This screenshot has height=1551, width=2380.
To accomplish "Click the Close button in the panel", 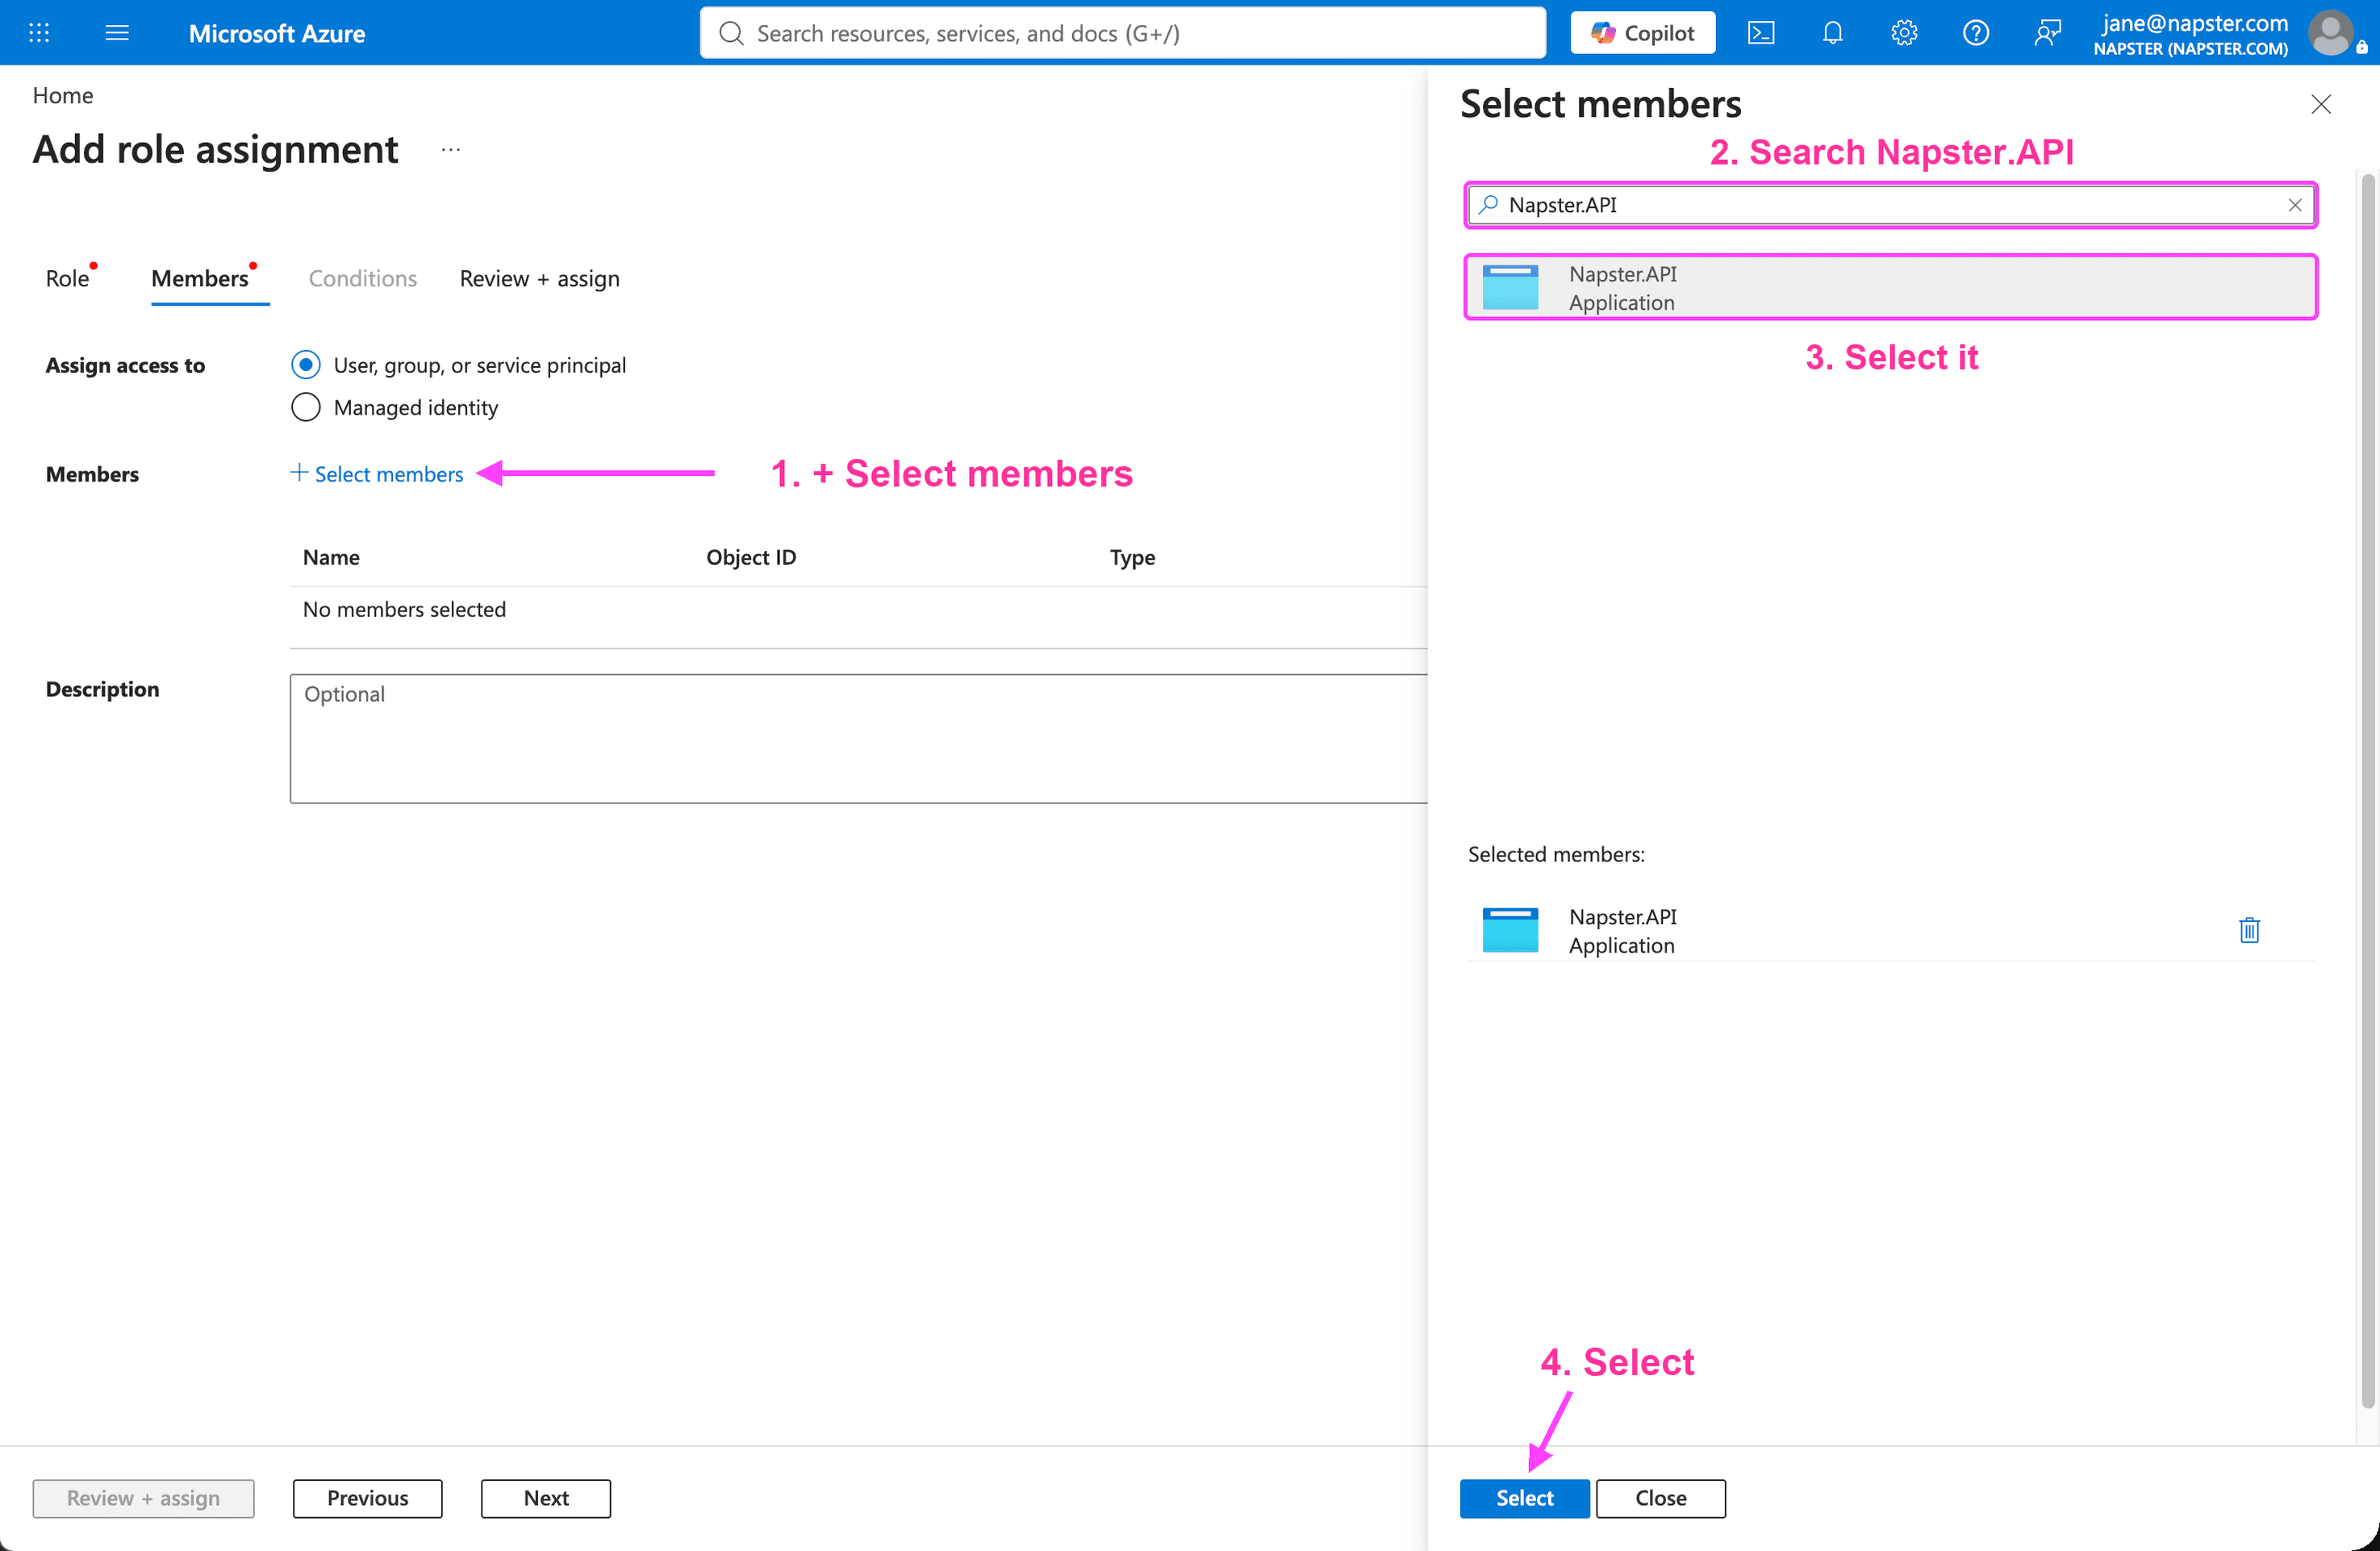I will [1660, 1497].
